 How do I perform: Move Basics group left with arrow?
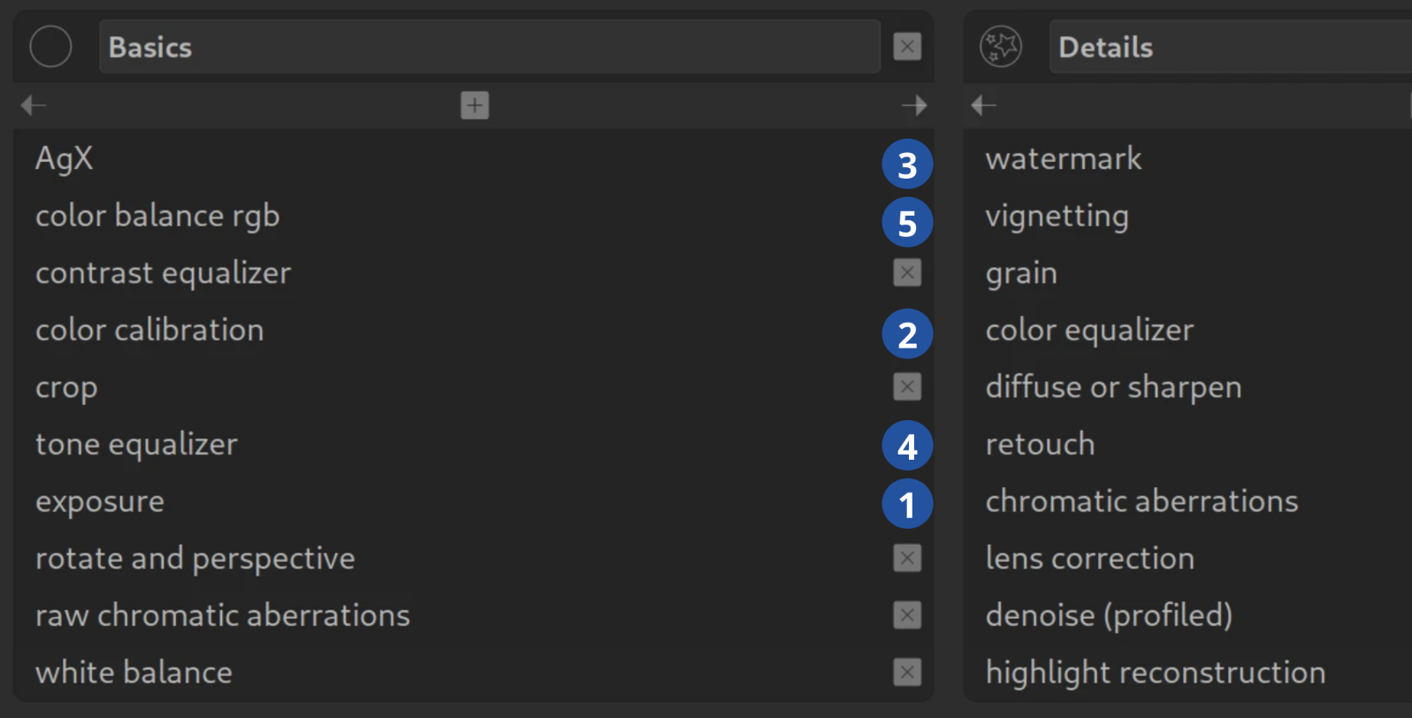point(33,105)
